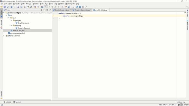The image size is (189, 106).
Task: Toggle tool window buttons in status bar corner
Action: click(2, 105)
